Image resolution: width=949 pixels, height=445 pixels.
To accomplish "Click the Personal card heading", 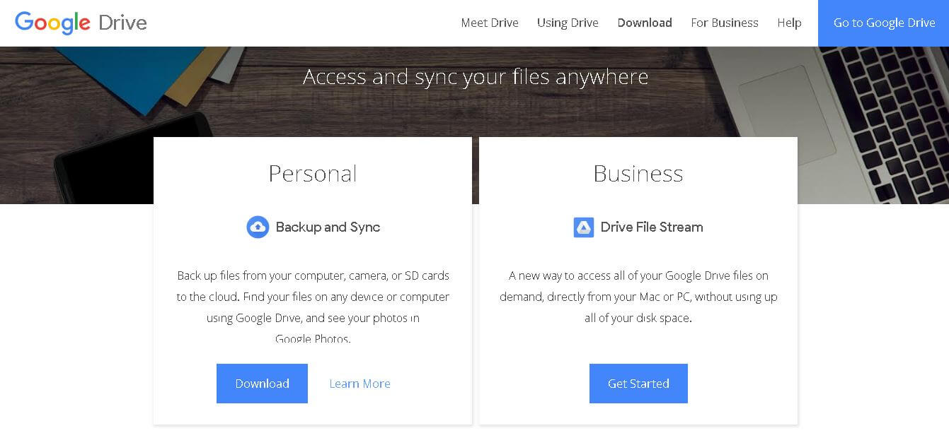I will [x=313, y=174].
